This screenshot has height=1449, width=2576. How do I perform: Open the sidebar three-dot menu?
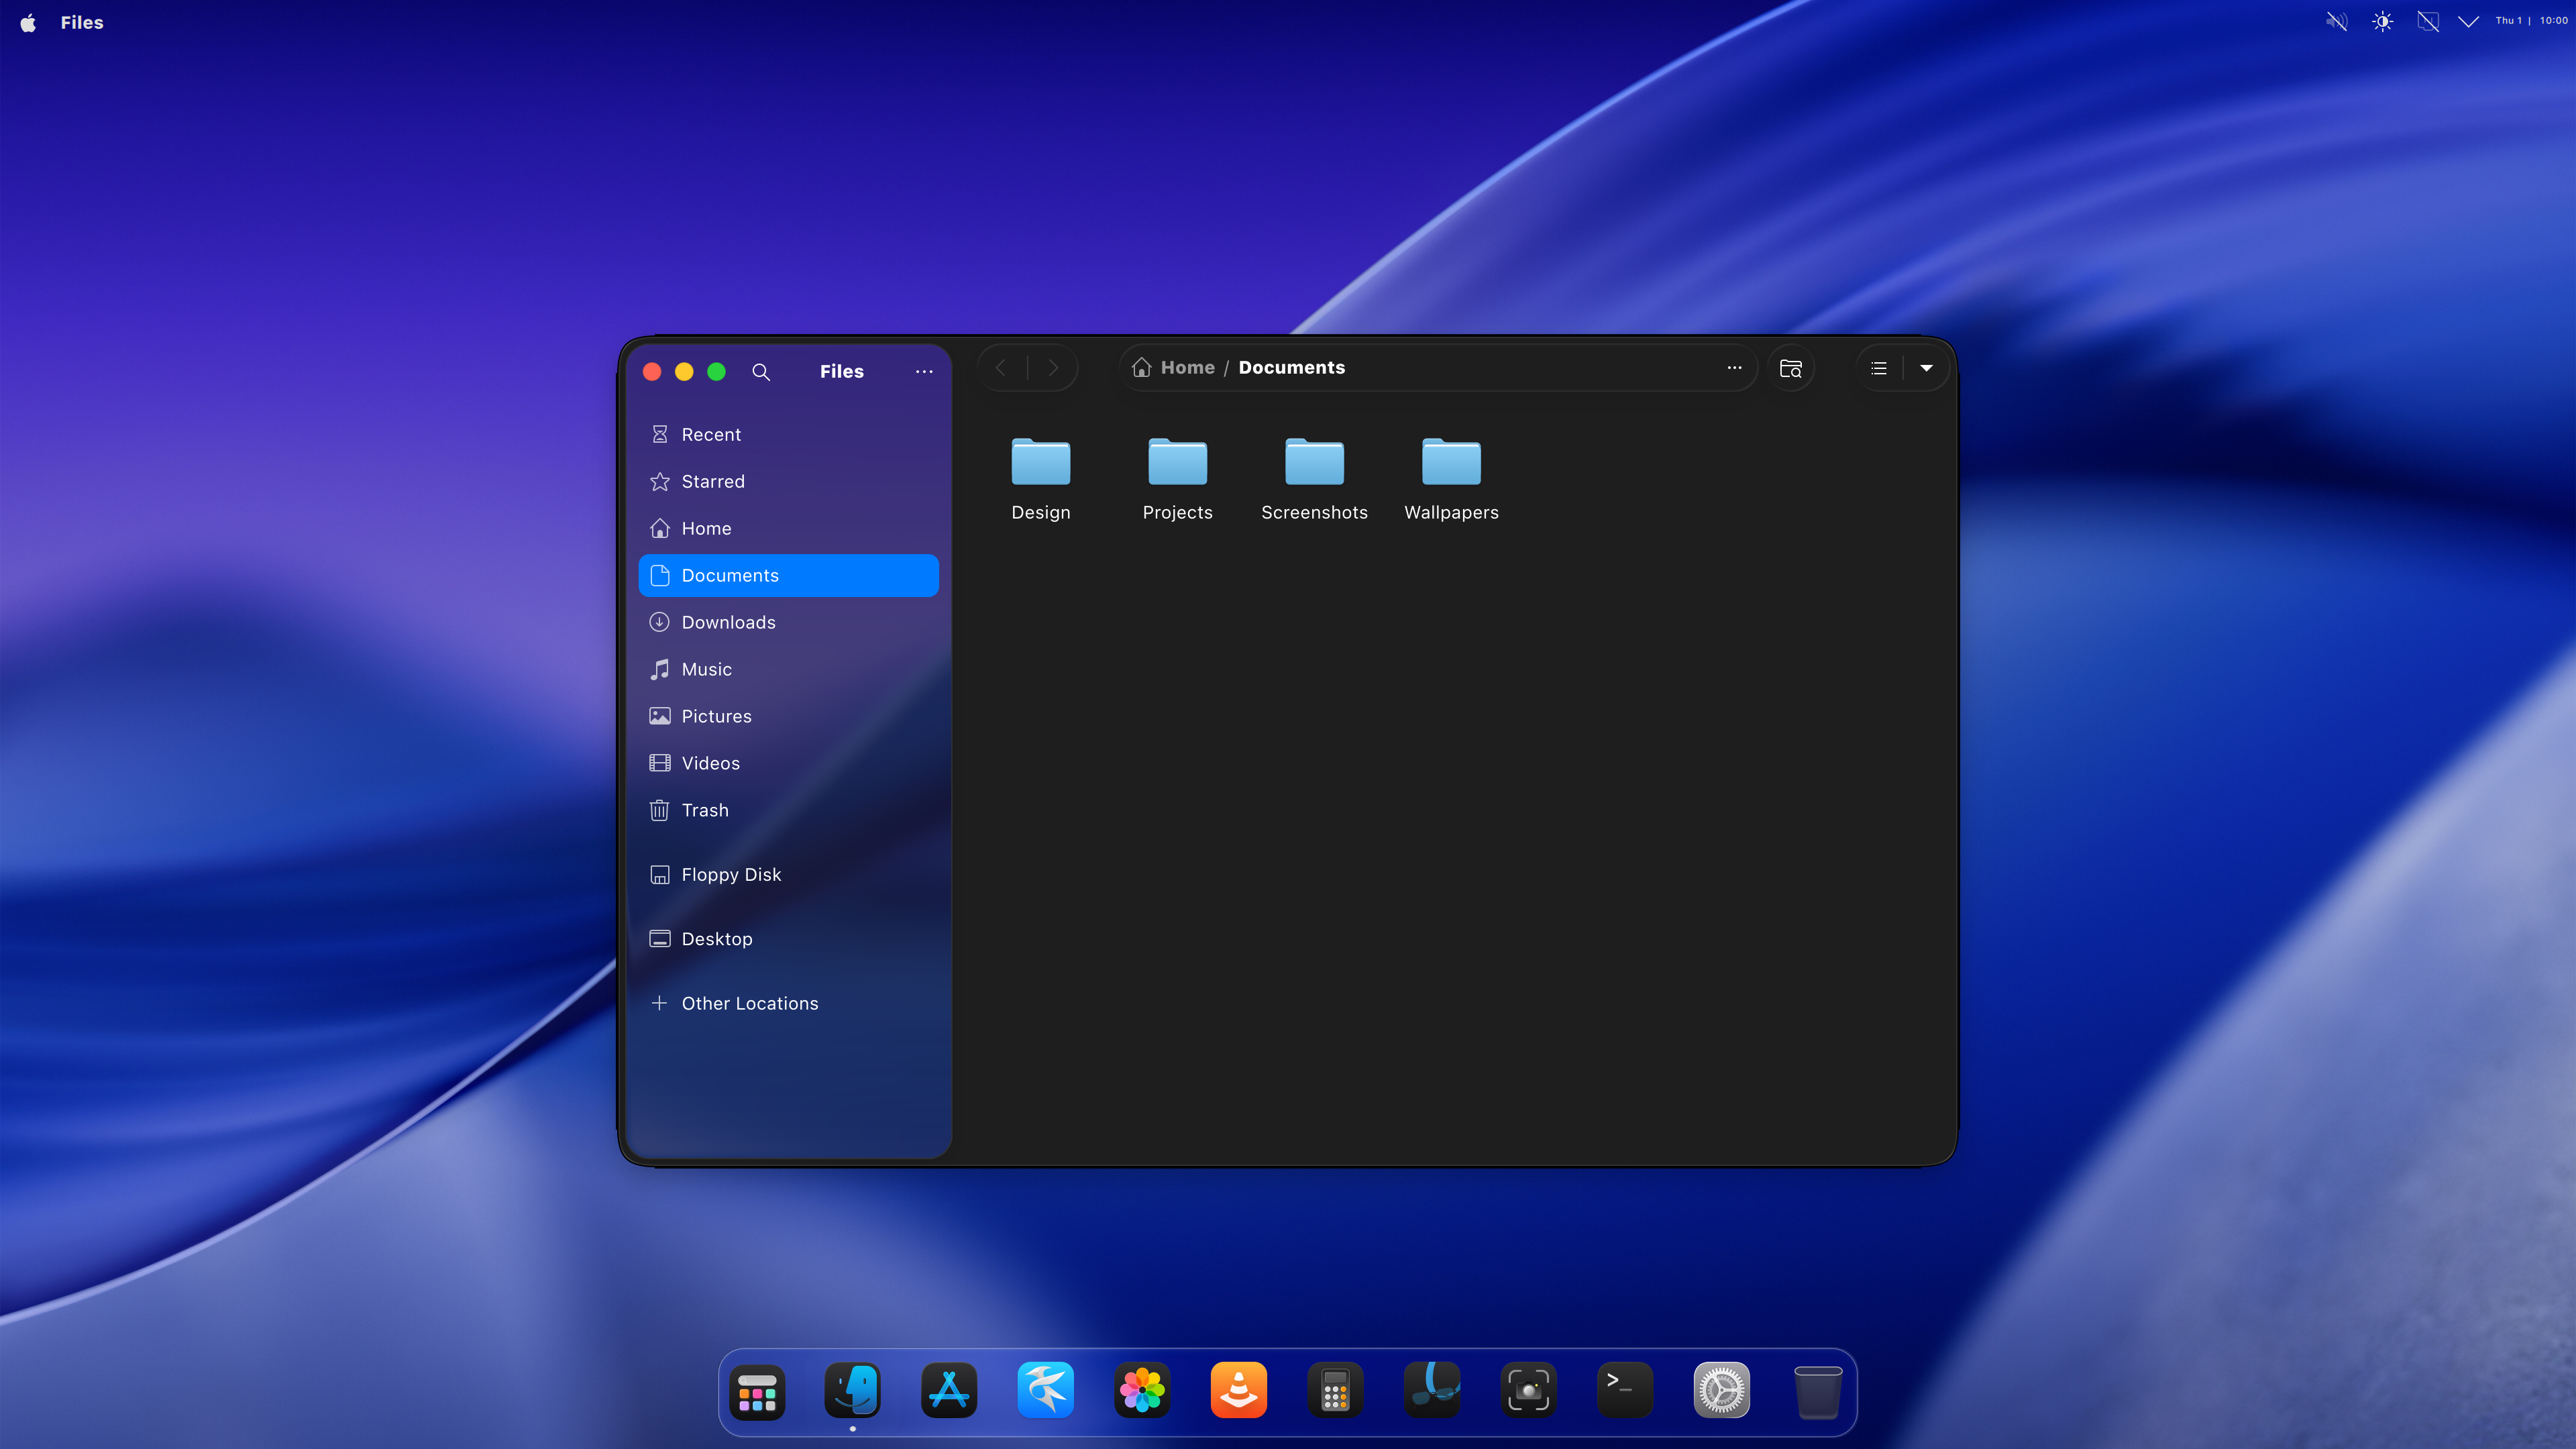point(924,372)
